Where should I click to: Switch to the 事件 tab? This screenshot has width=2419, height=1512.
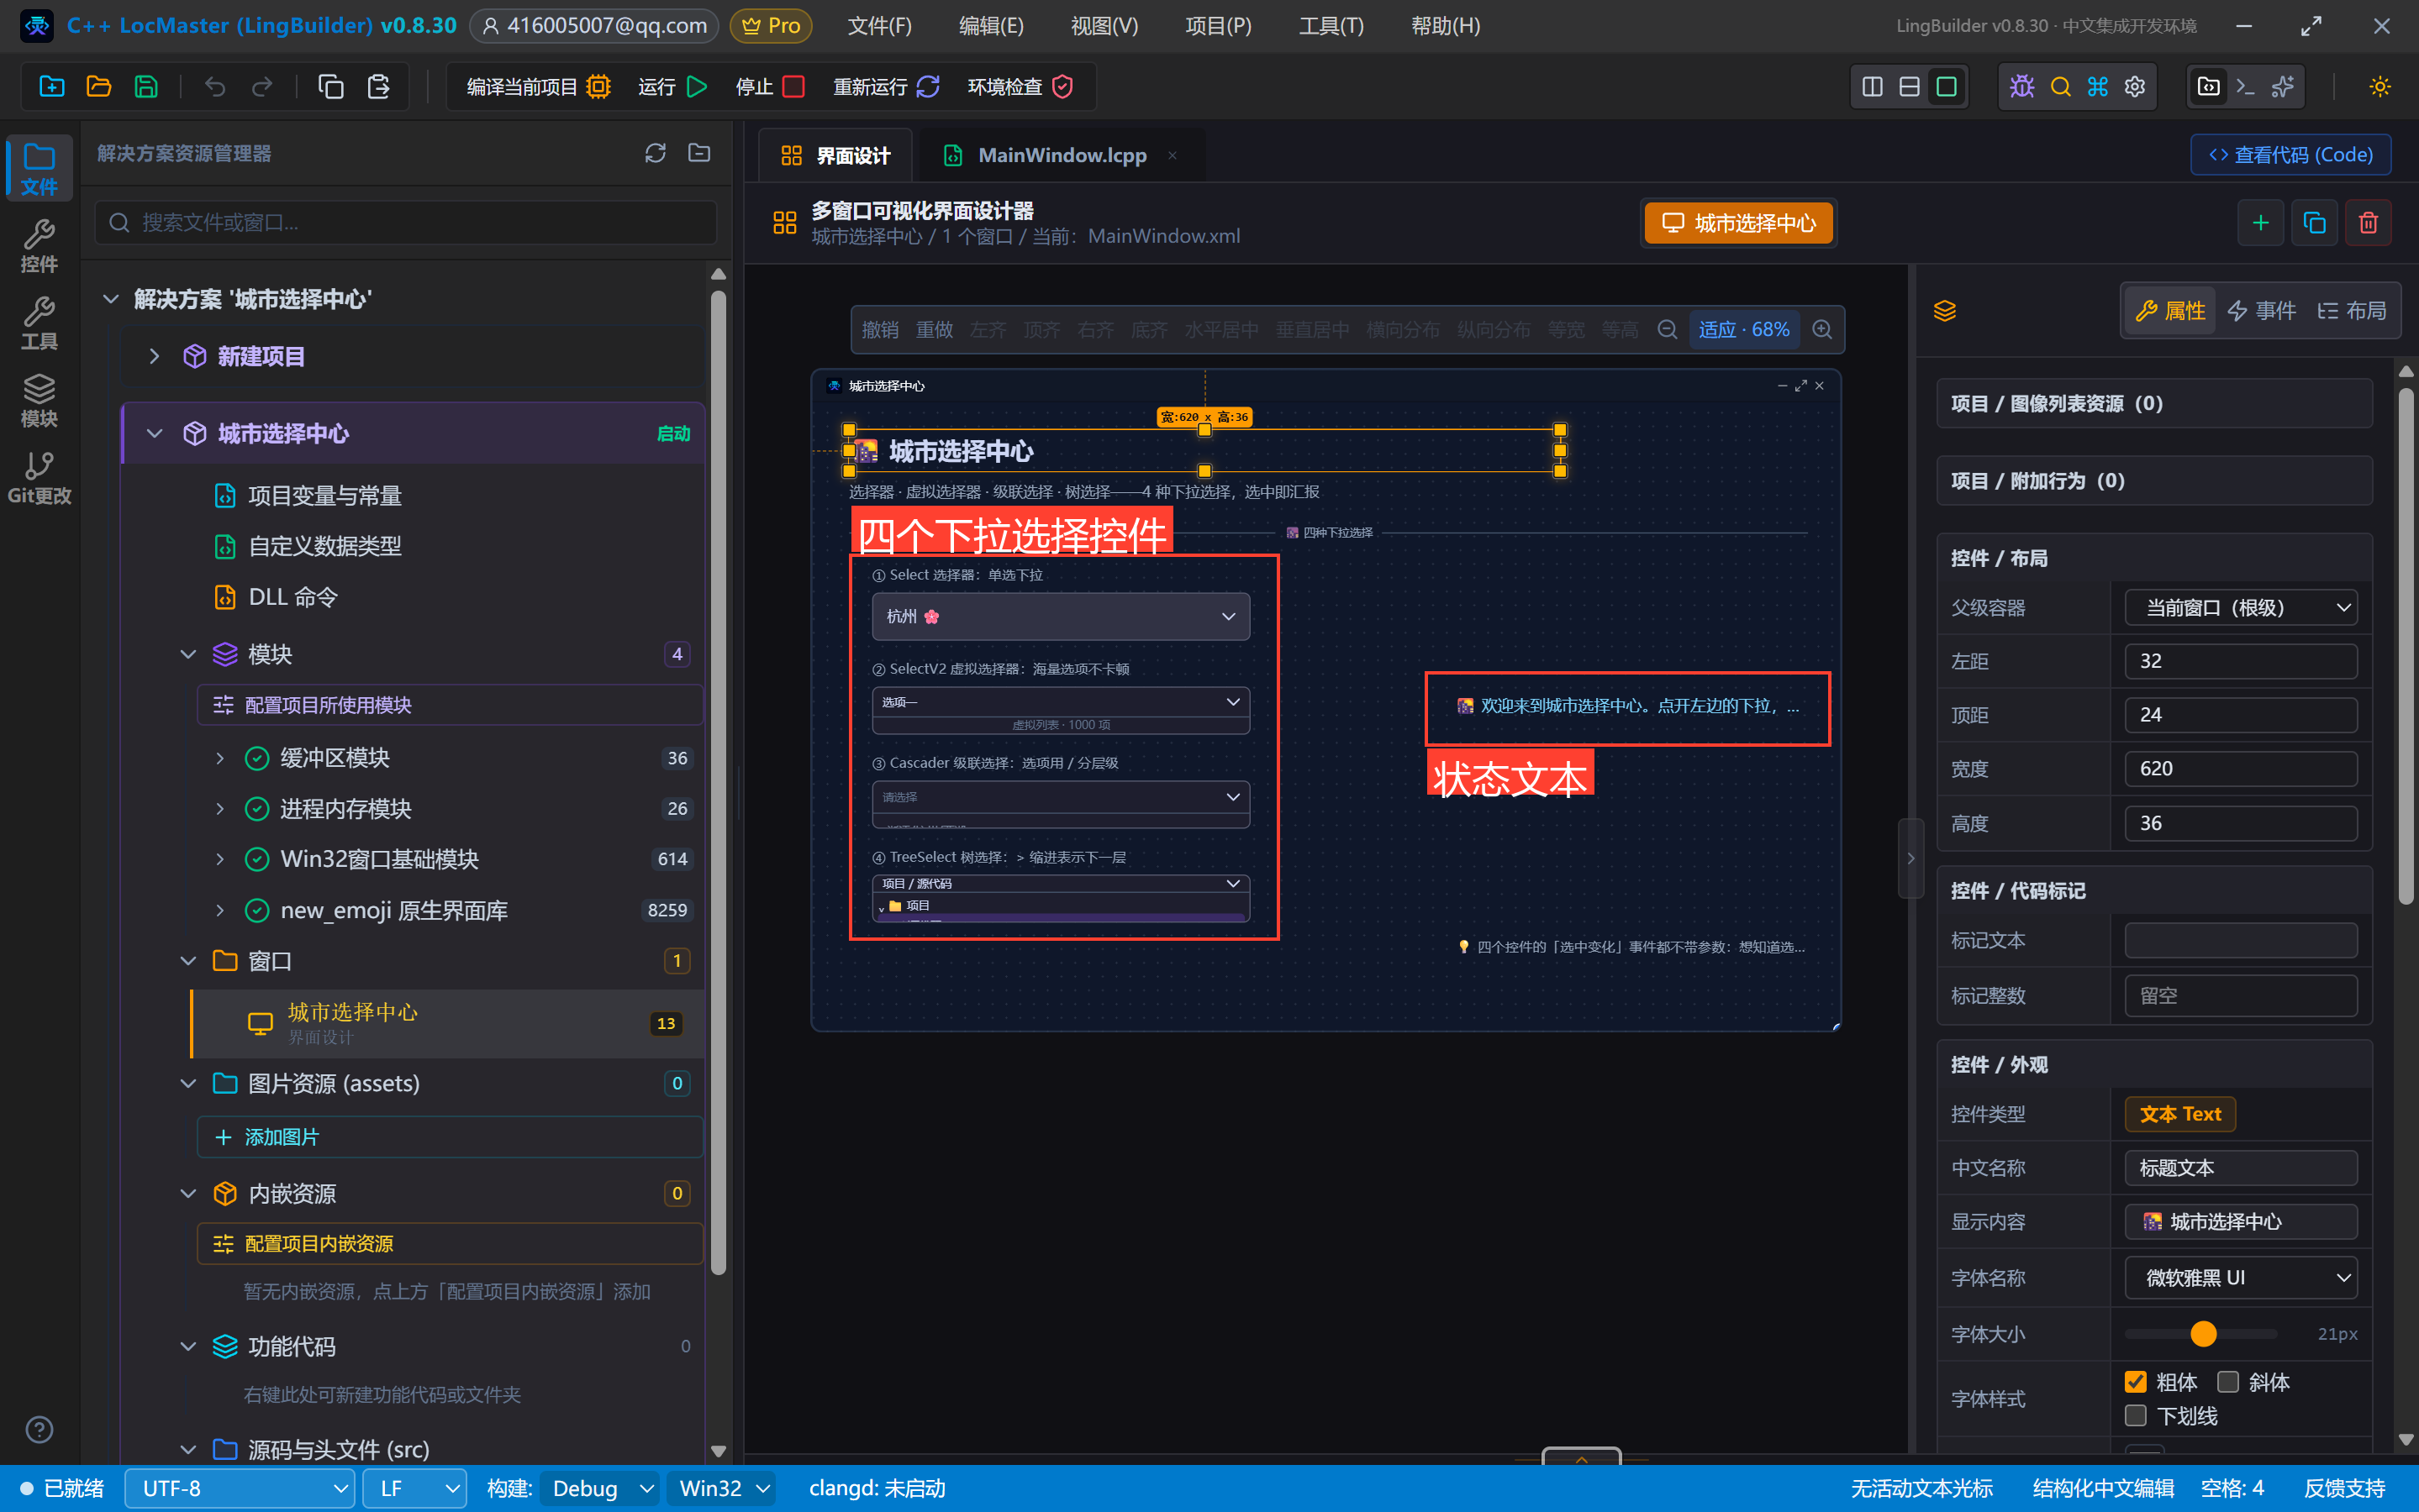2262,311
